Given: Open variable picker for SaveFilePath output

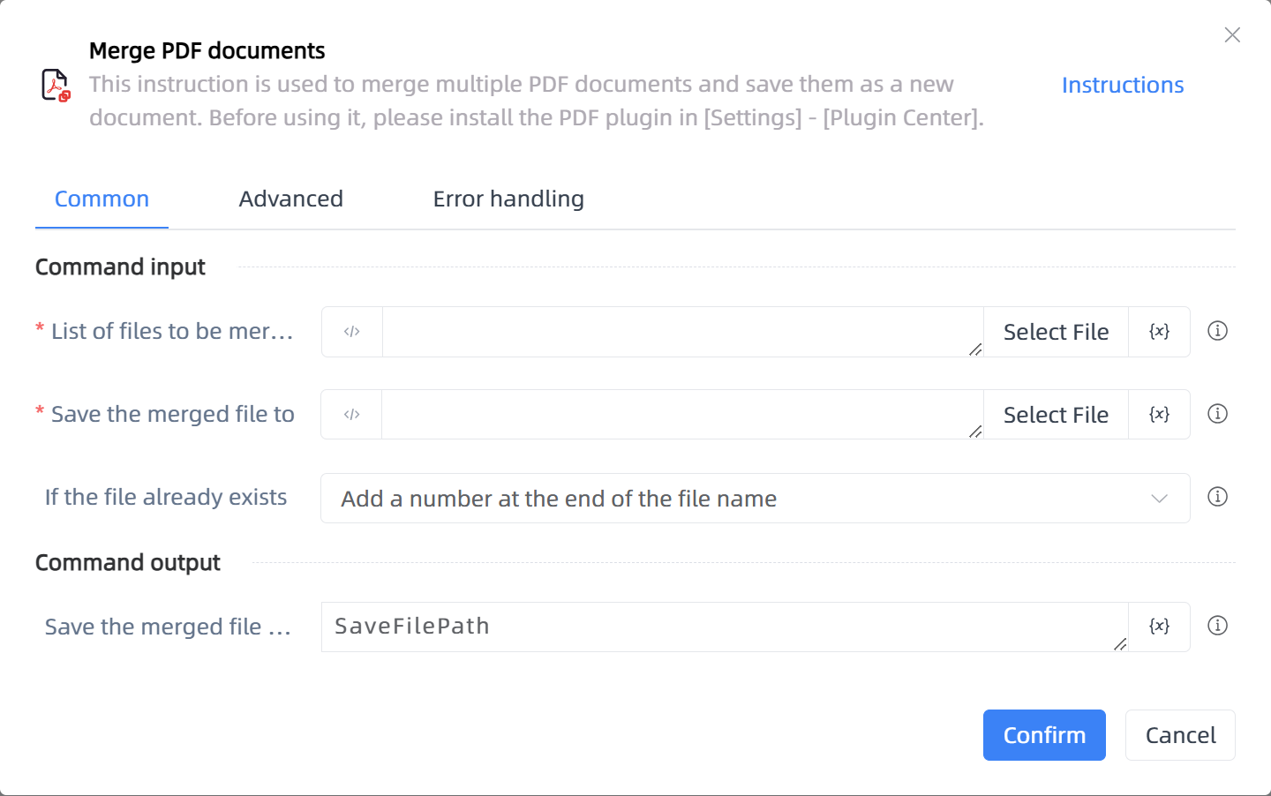Looking at the screenshot, I should (1159, 627).
